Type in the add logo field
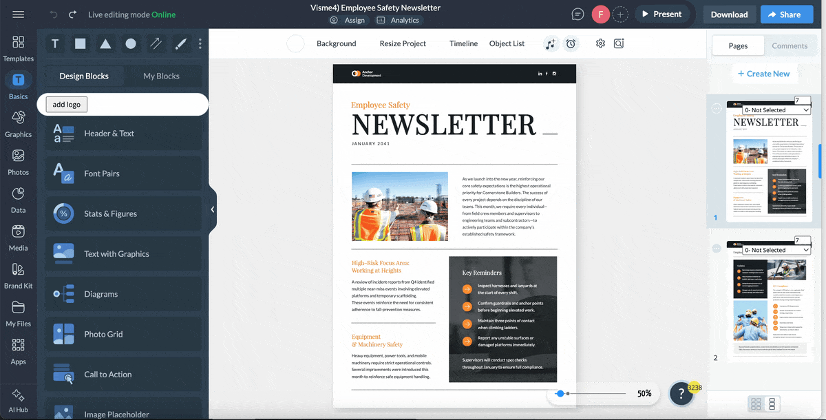Screen dimensions: 826x420 66,104
